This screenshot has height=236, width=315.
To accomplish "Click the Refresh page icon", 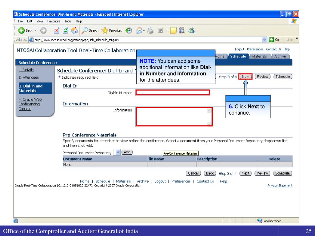I will pos(66,30).
